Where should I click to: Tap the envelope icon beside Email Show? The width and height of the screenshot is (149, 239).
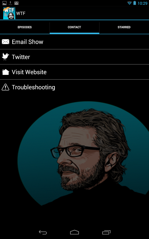click(6, 42)
